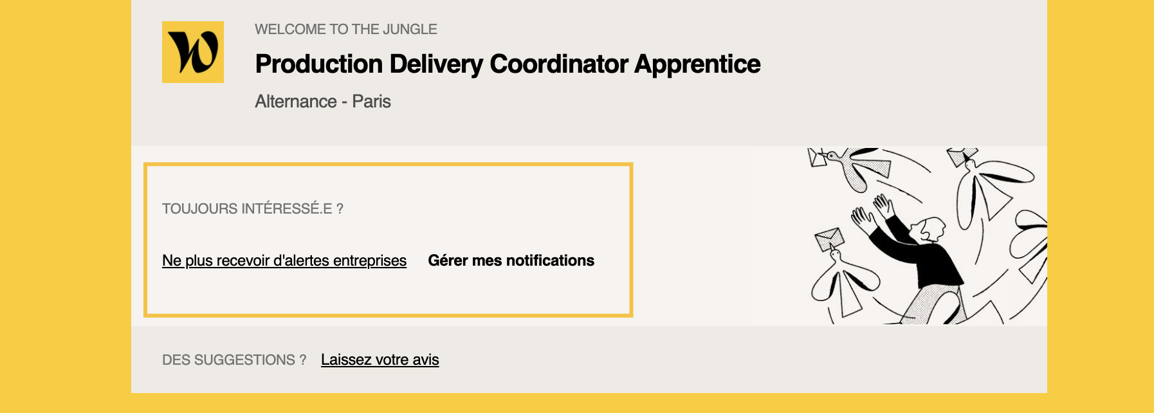Viewport: 1154px width, 413px height.
Task: Click the top-right bird in the illustration
Action: click(984, 180)
